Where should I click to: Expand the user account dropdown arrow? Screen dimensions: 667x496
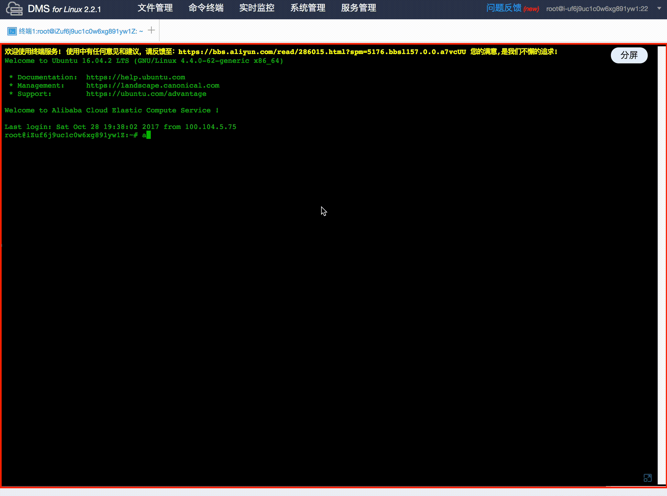click(x=659, y=9)
